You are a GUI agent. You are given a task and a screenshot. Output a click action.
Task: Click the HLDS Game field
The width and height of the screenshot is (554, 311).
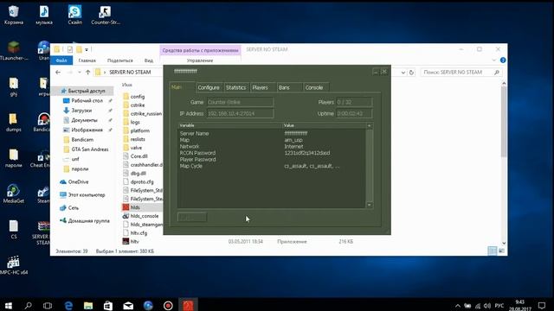pyautogui.click(x=241, y=102)
